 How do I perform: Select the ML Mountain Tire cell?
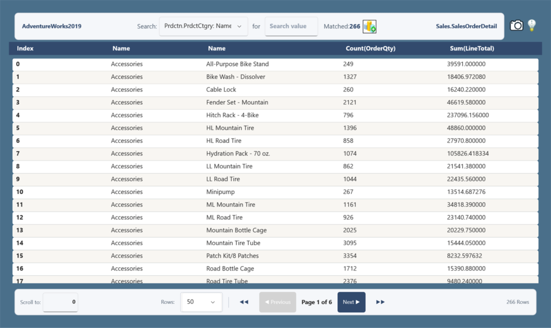pos(230,205)
